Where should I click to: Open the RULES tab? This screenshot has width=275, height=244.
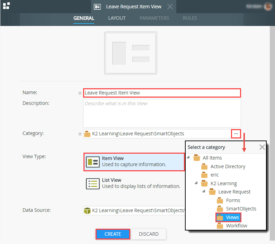click(x=190, y=18)
